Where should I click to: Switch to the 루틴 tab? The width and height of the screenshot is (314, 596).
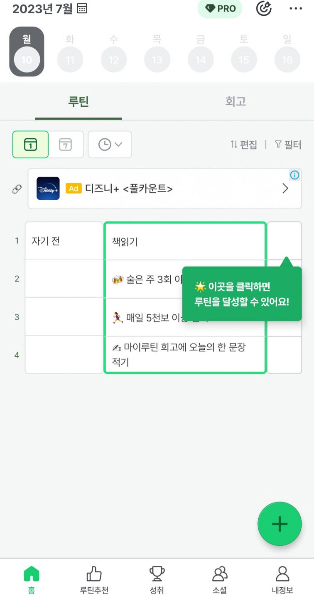78,102
